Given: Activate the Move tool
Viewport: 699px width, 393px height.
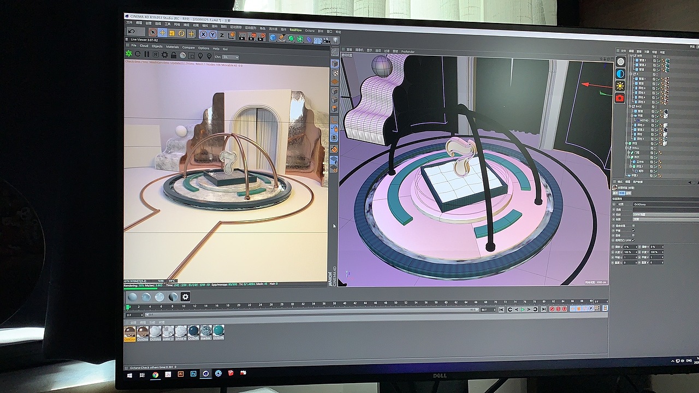Looking at the screenshot, I should pyautogui.click(x=162, y=33).
